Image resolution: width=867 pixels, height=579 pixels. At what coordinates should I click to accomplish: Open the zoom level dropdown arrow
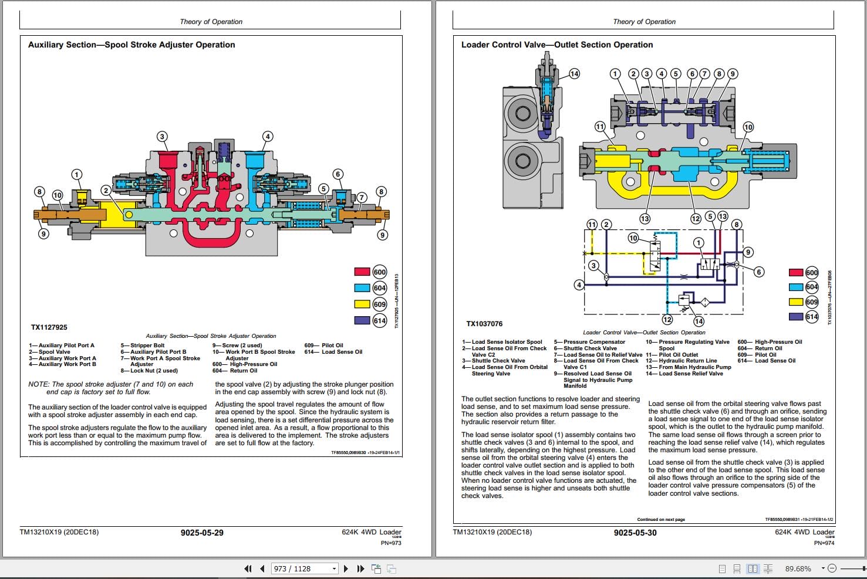823,568
